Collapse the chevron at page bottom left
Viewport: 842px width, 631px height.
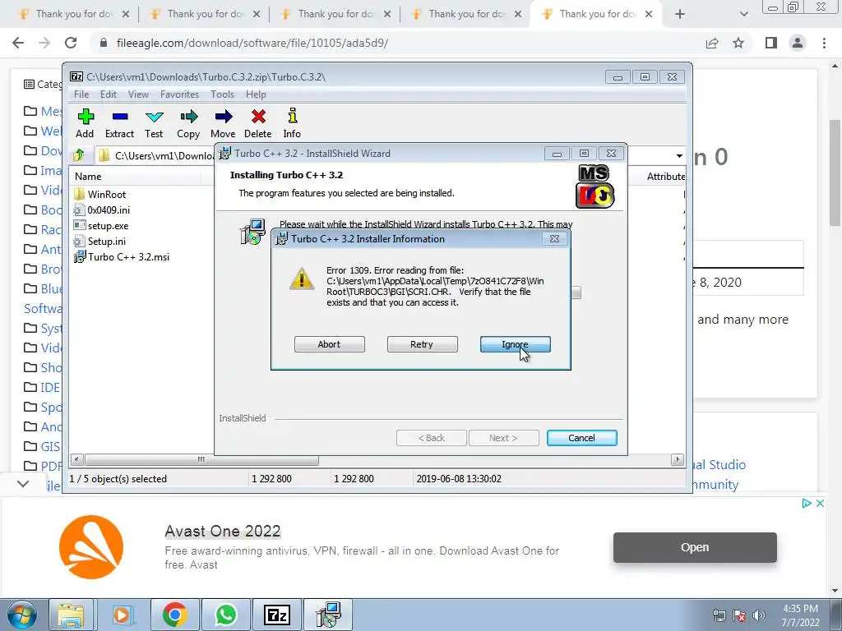pos(23,484)
